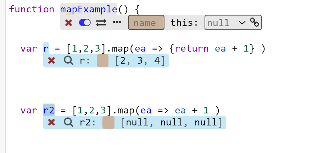Screen dimensions: 330x153
Task: Click the swap arrows icon in example bar
Action: pyautogui.click(x=101, y=23)
